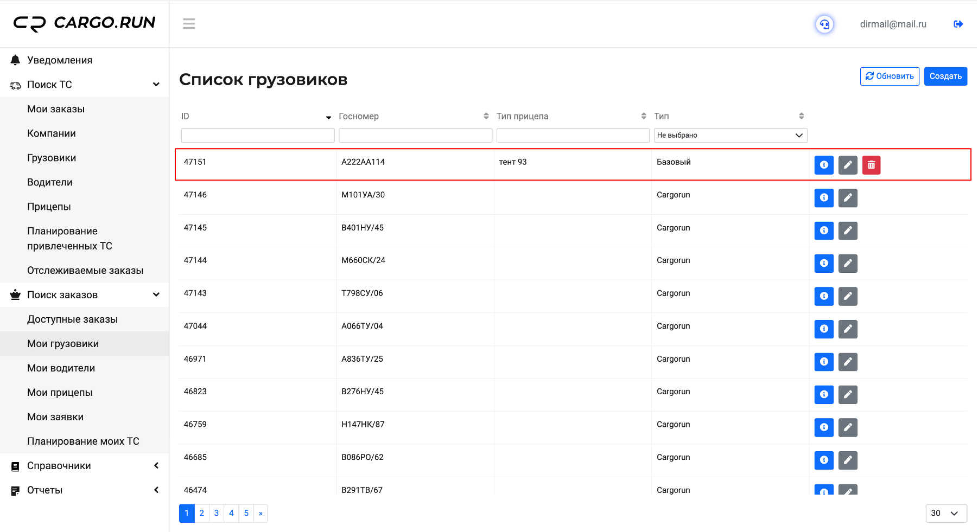Click the Создать button
This screenshot has width=978, height=532.
(945, 76)
